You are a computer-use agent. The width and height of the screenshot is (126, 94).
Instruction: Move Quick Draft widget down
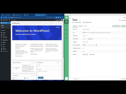click(x=58, y=63)
